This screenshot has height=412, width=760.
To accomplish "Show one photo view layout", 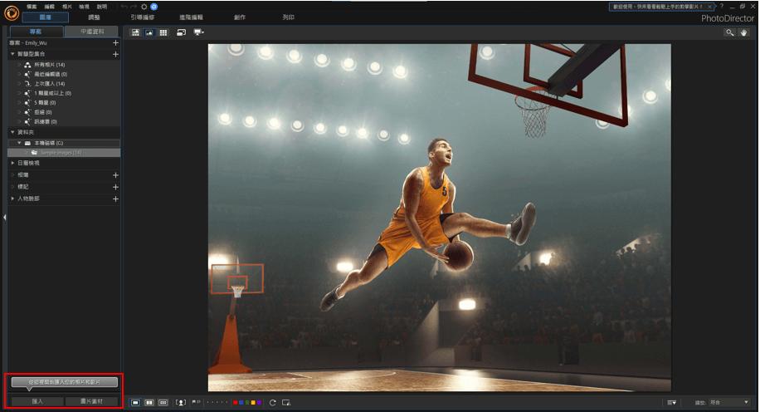I will (x=136, y=402).
